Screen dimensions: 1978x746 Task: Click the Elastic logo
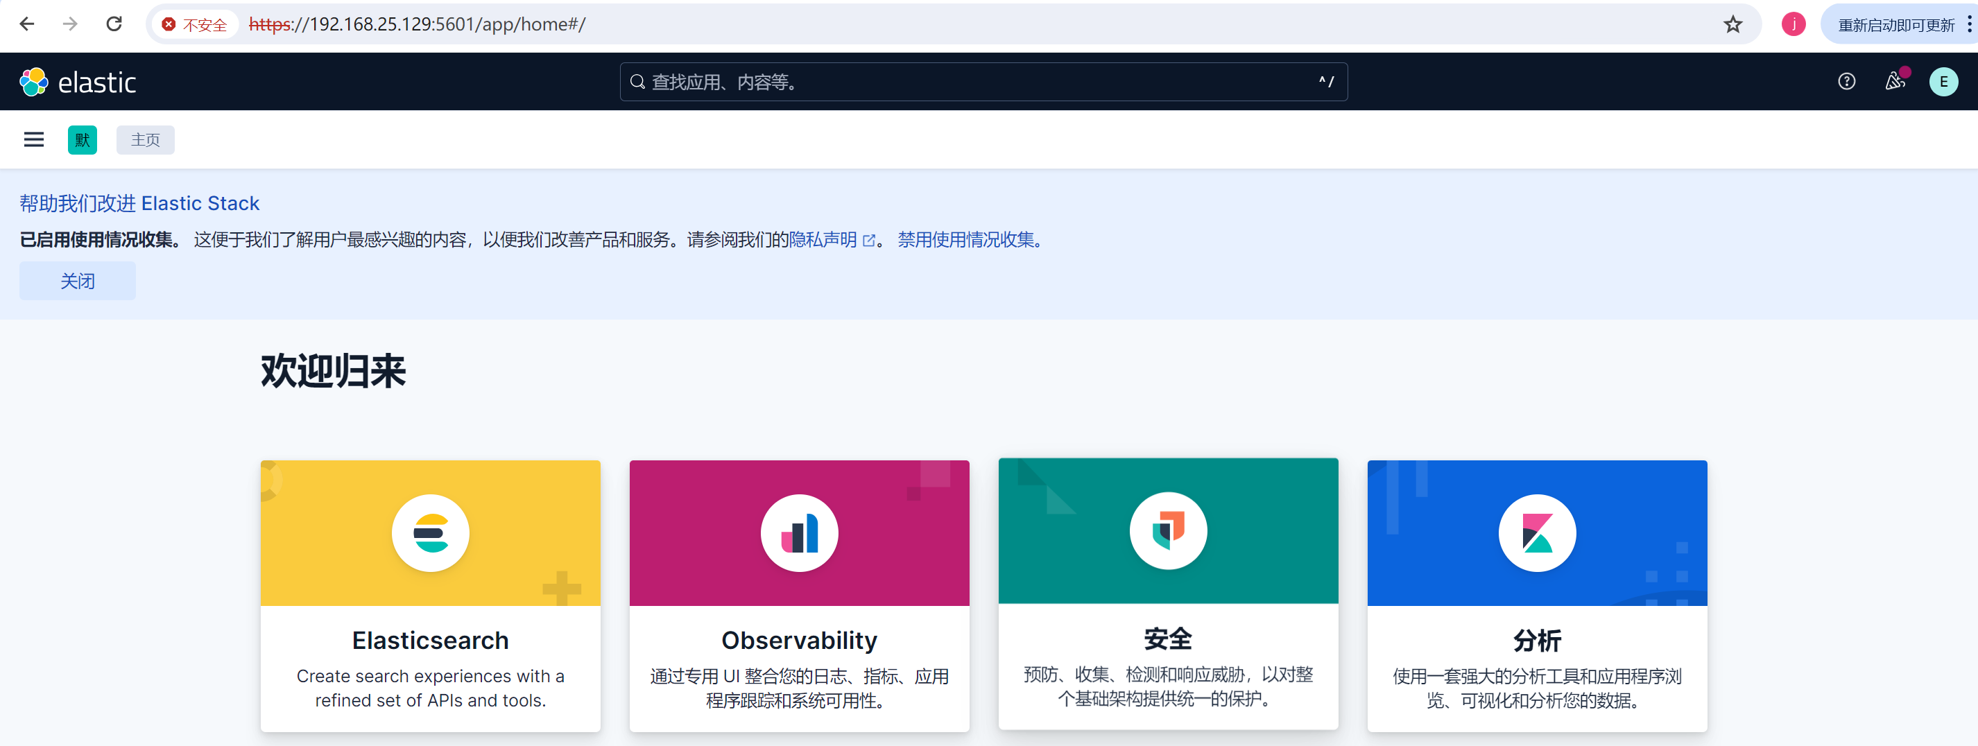[78, 82]
